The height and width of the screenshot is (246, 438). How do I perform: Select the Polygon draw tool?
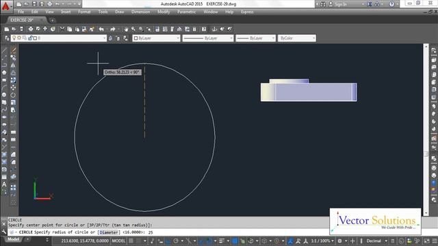click(4, 72)
